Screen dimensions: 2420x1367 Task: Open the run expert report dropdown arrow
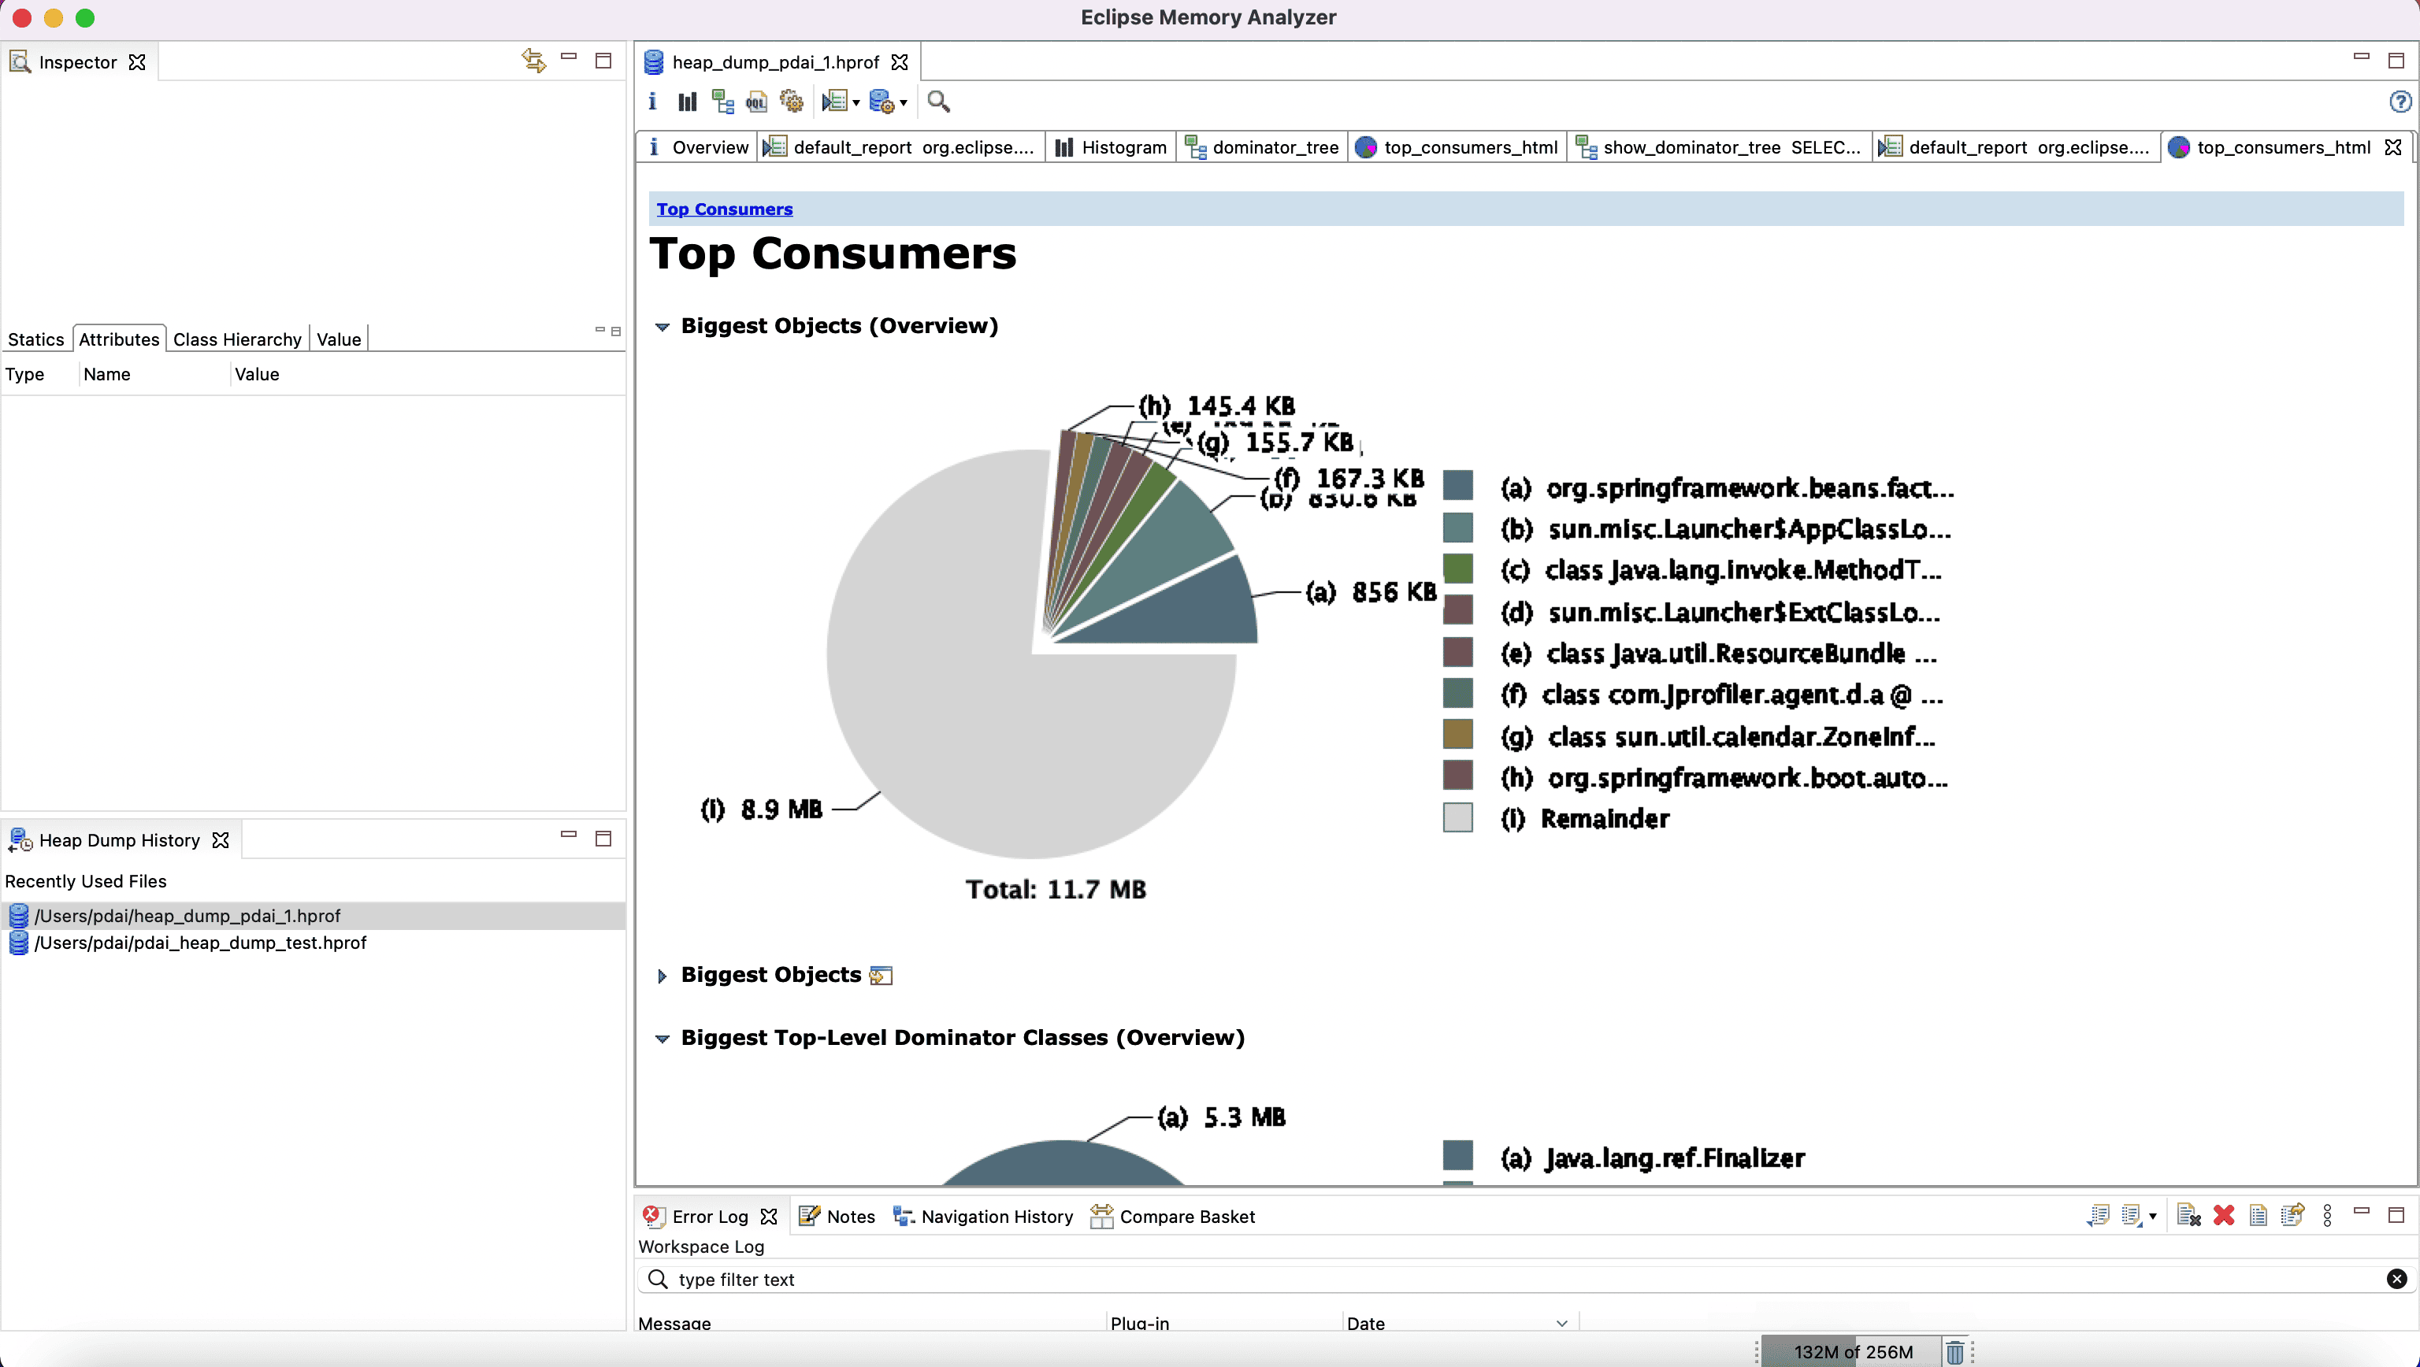pyautogui.click(x=856, y=102)
